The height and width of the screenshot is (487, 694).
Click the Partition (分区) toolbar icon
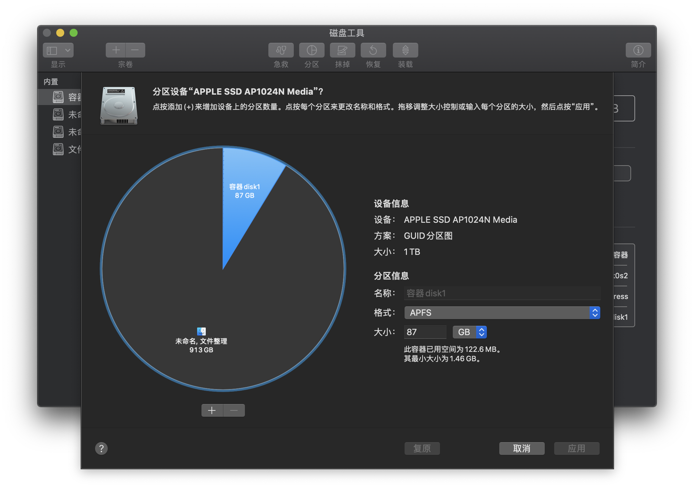point(312,50)
